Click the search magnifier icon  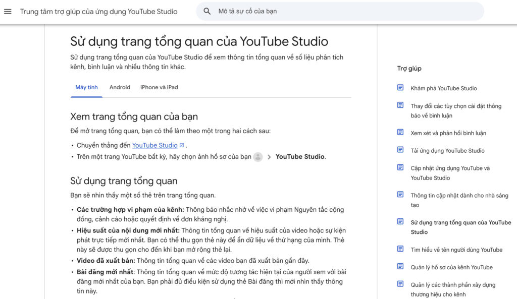click(x=207, y=11)
